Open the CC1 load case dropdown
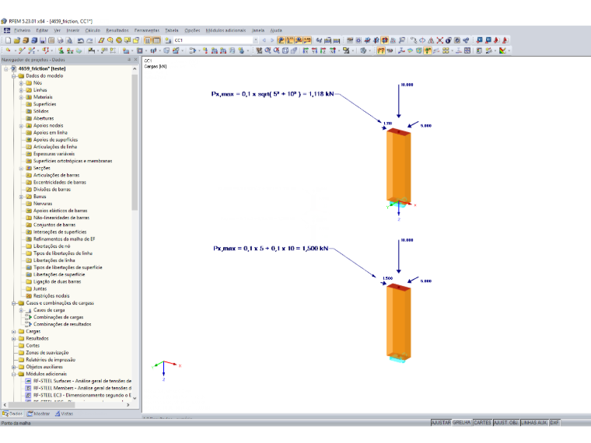Image resolution: width=591 pixels, height=443 pixels. (256, 40)
